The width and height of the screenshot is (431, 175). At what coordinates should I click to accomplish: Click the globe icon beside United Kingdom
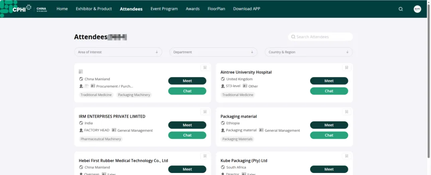(x=223, y=79)
